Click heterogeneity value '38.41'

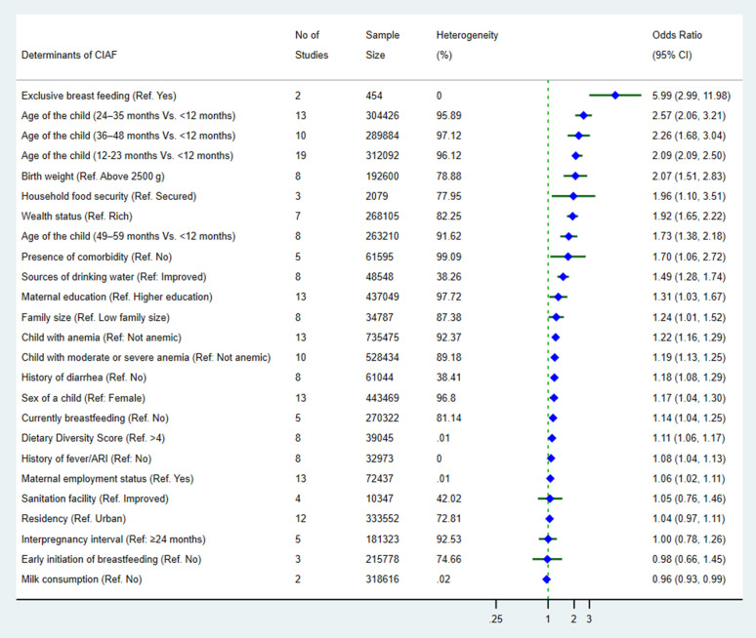coord(449,378)
